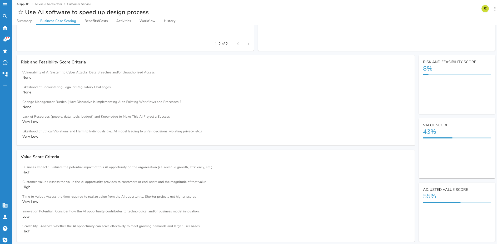Open the organization building icon
This screenshot has height=244, width=497.
click(5, 205)
